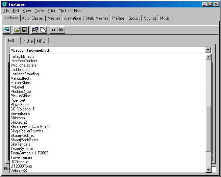Switch to the Animations tab

(x=73, y=18)
